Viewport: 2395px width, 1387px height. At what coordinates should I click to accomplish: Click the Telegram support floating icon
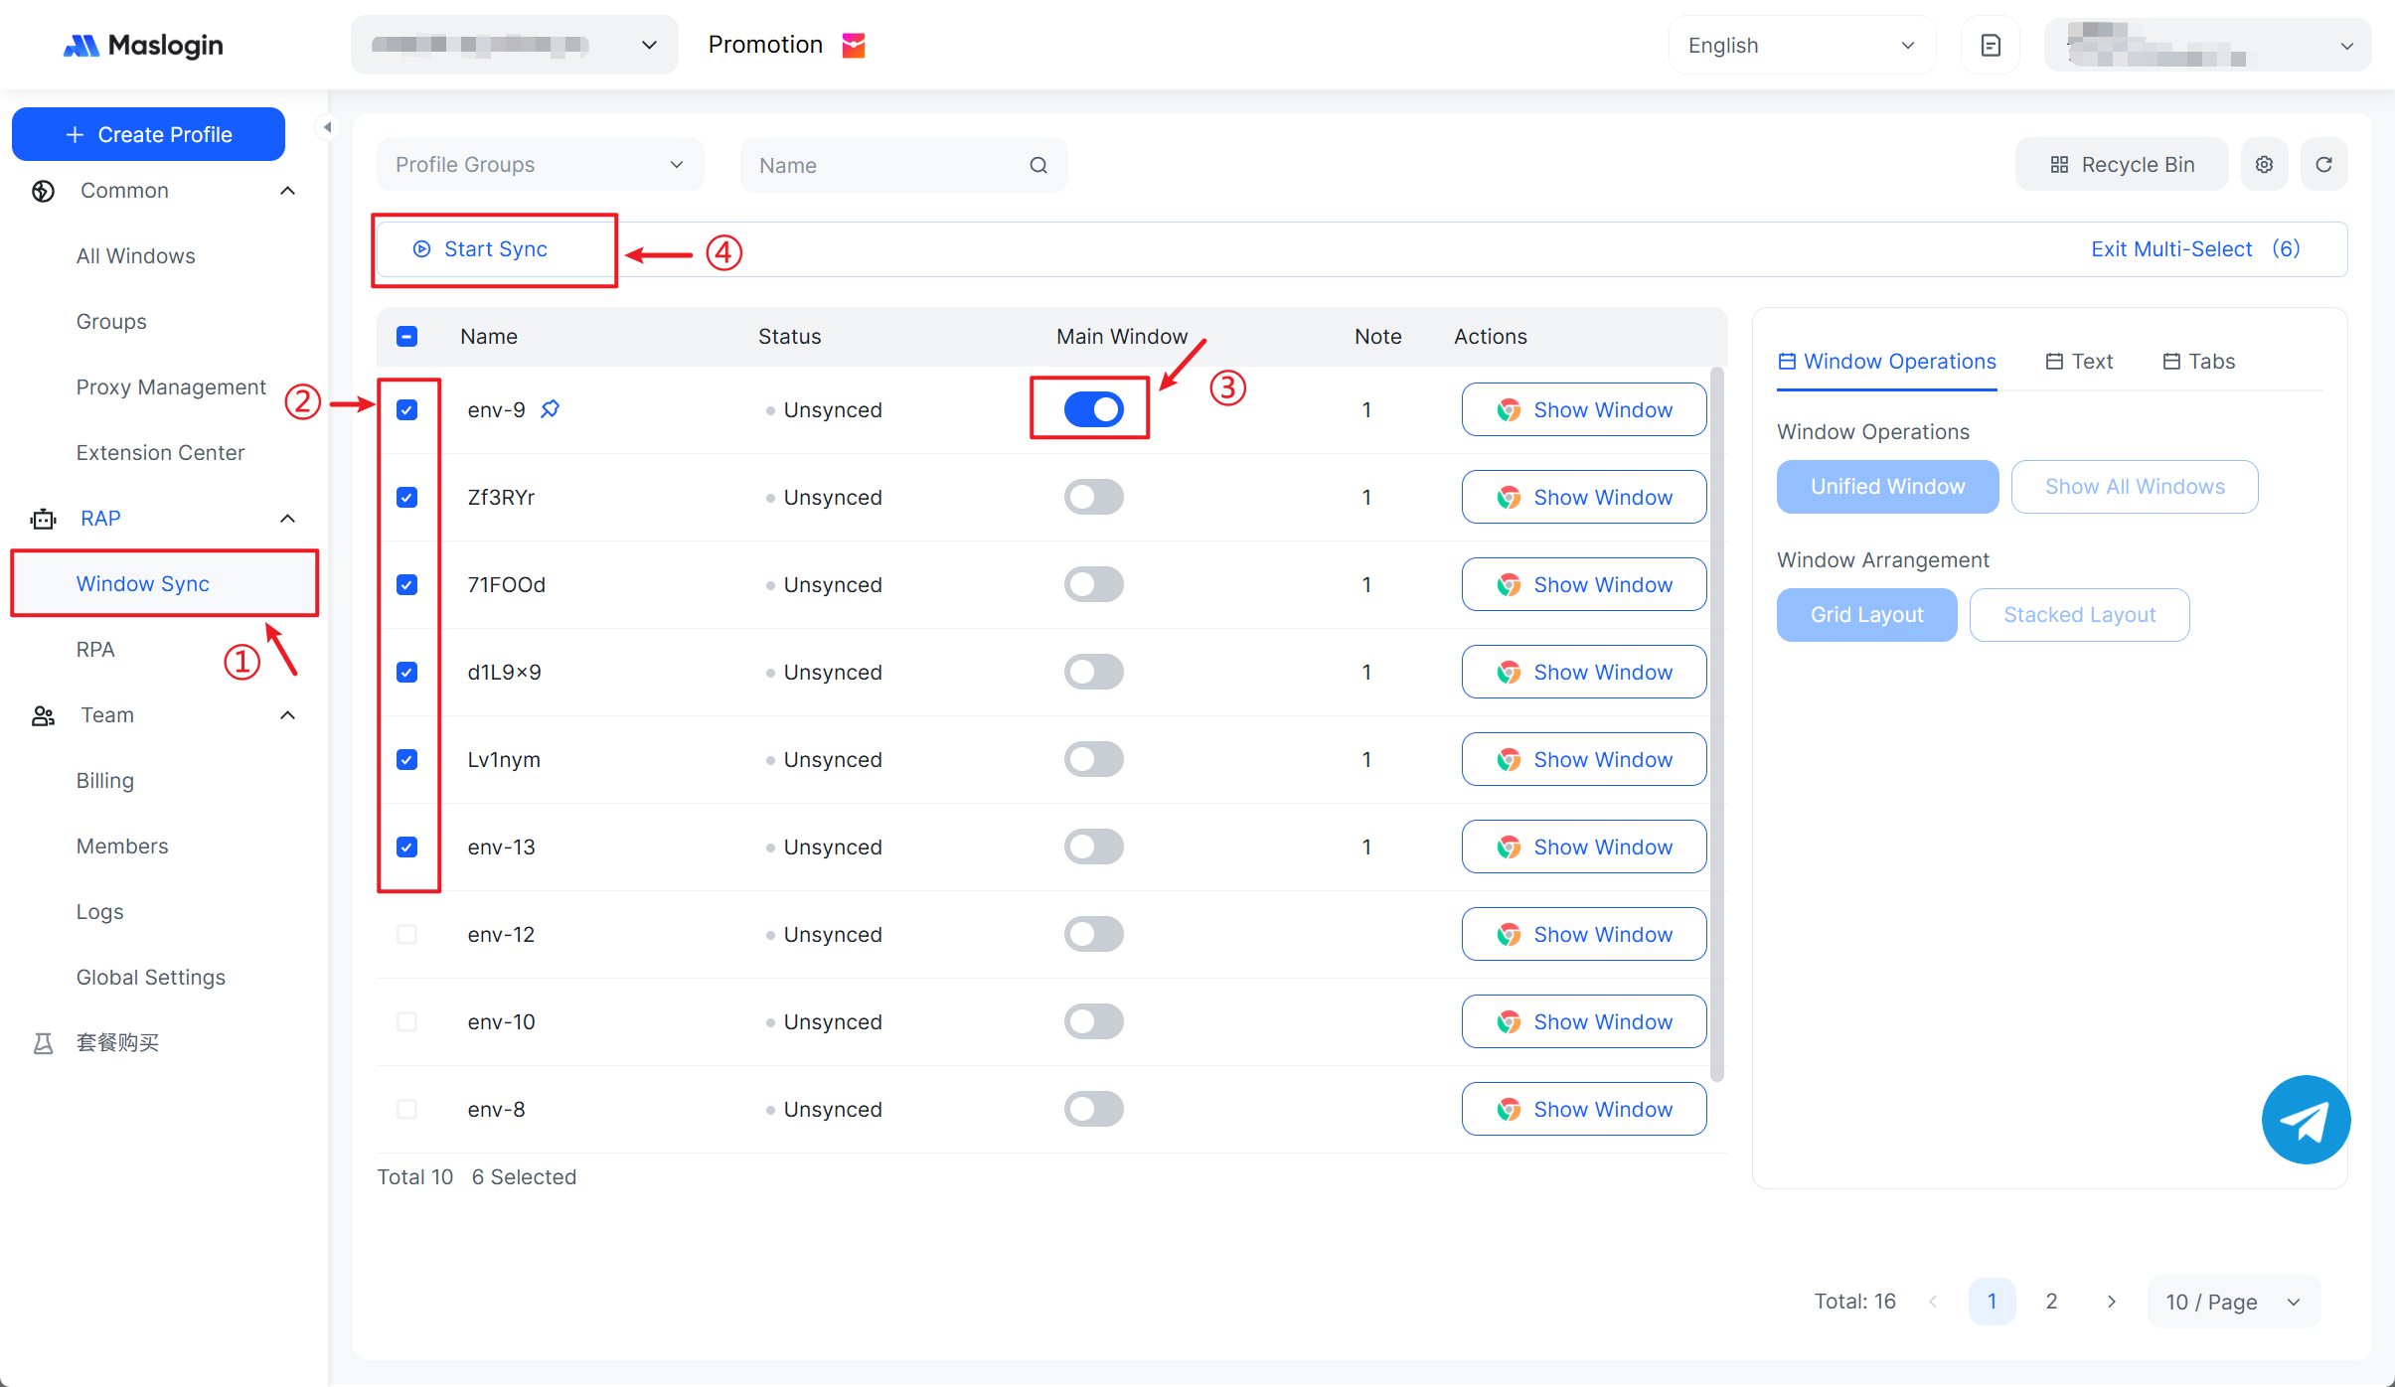tap(2305, 1120)
